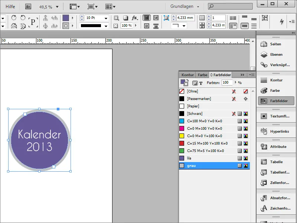Open the Grundlagen workspace switcher
The width and height of the screenshot is (297, 223).
[185, 6]
